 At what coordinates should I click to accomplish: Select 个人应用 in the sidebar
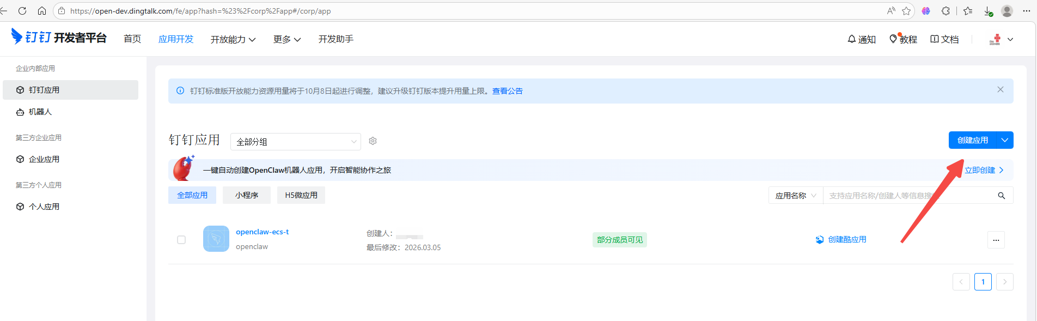70,207
